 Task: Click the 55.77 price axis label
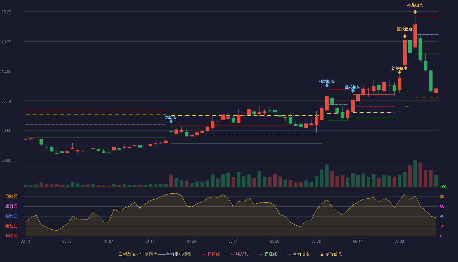[x=6, y=12]
